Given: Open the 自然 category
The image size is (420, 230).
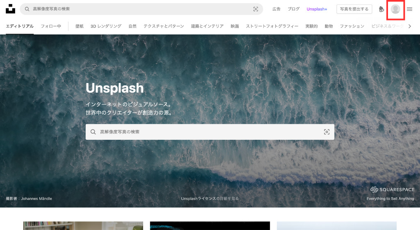Looking at the screenshot, I should coord(132,26).
